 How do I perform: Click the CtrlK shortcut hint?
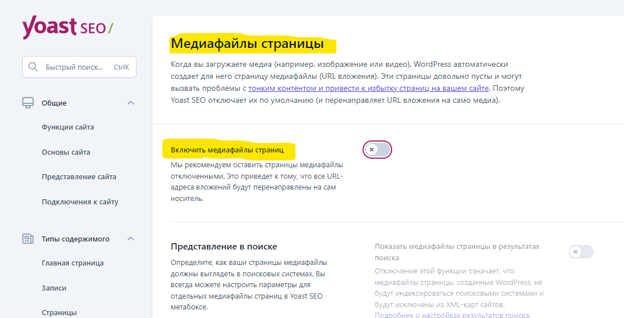click(122, 67)
